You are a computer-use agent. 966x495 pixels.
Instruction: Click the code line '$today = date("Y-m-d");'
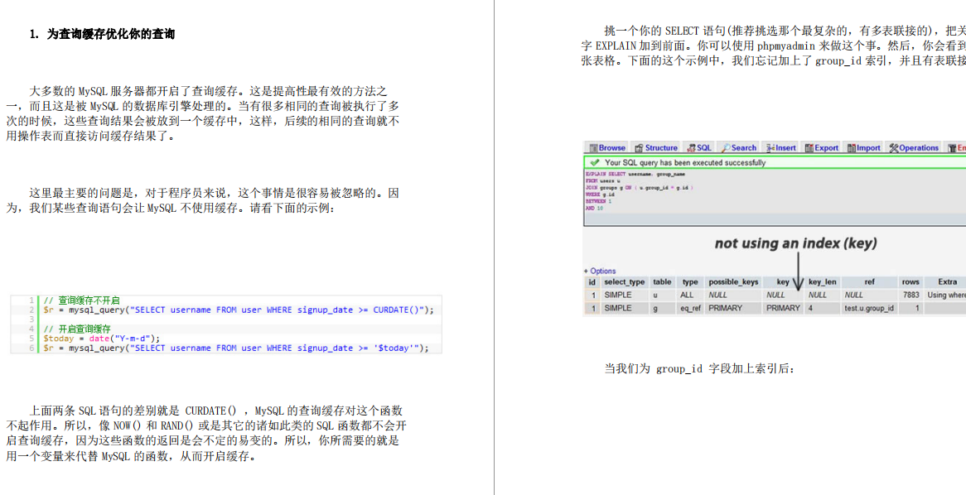(x=102, y=339)
